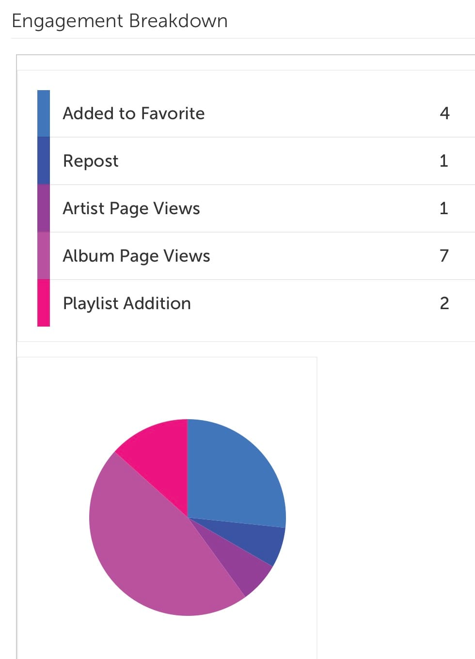The height and width of the screenshot is (659, 475).
Task: Click the Playlist Addition label
Action: [127, 303]
